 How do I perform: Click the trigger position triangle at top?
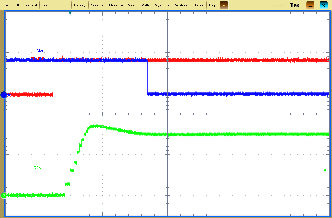coord(70,13)
